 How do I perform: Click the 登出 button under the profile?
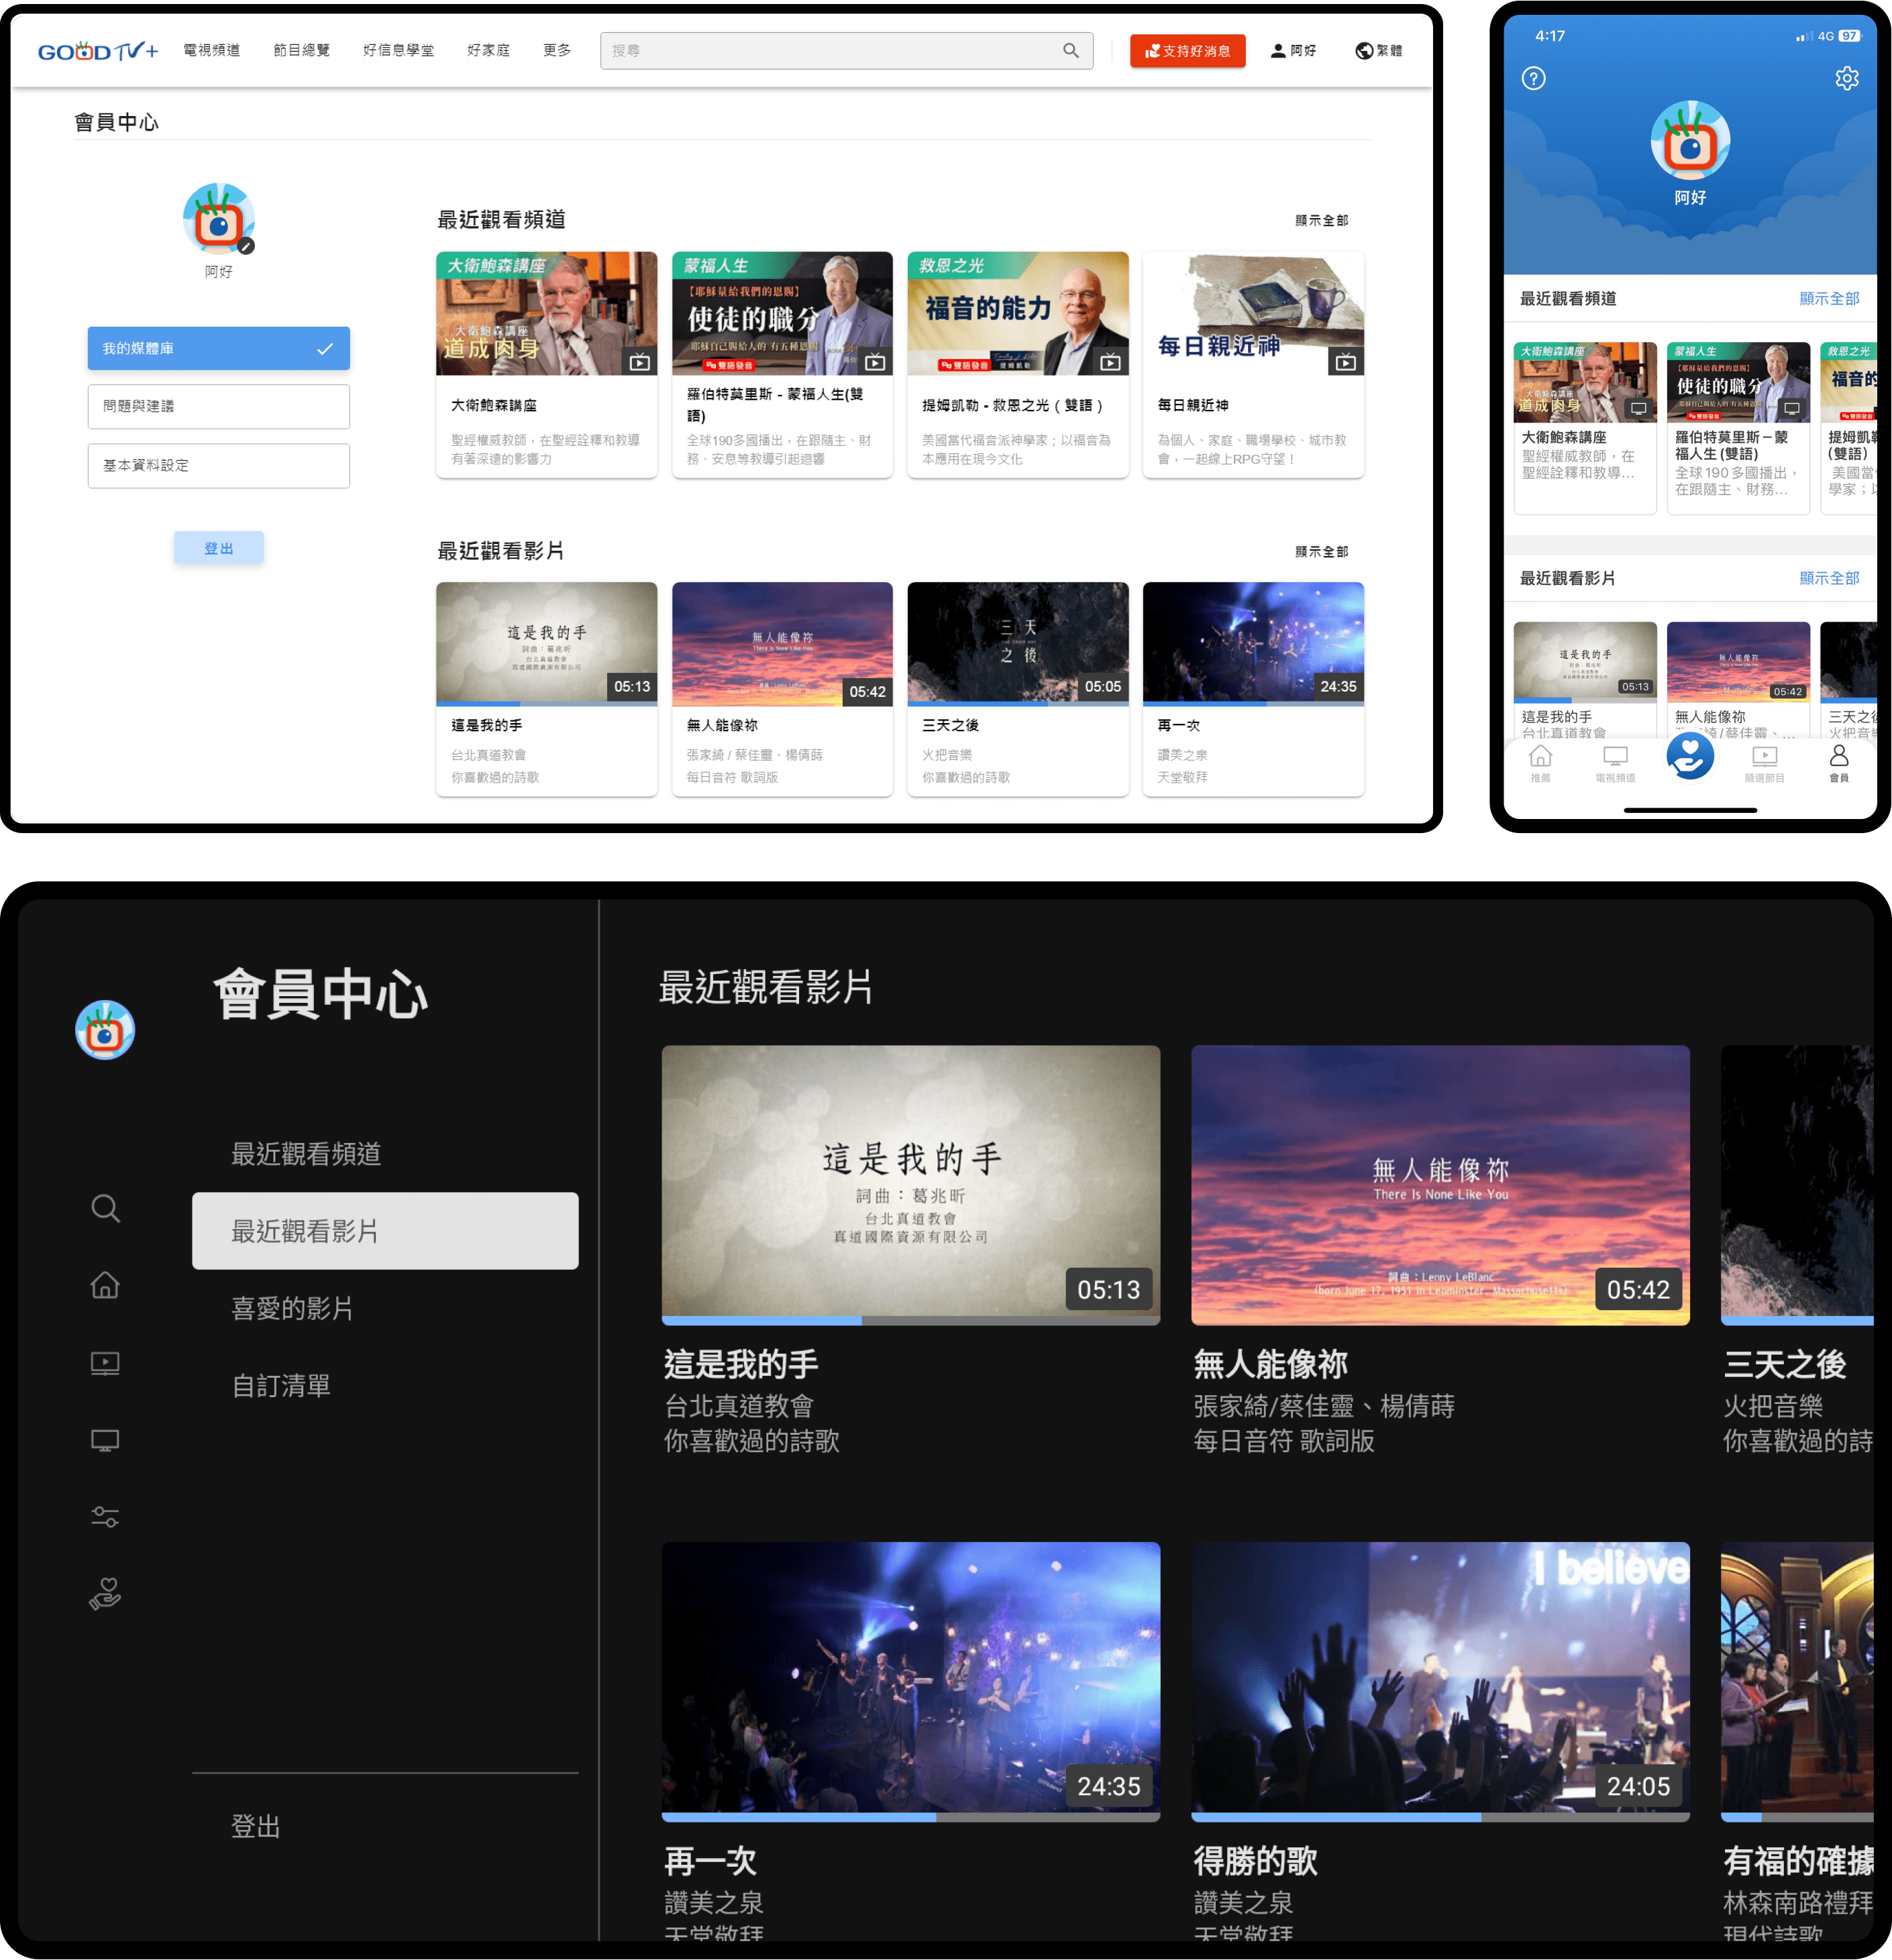click(218, 548)
